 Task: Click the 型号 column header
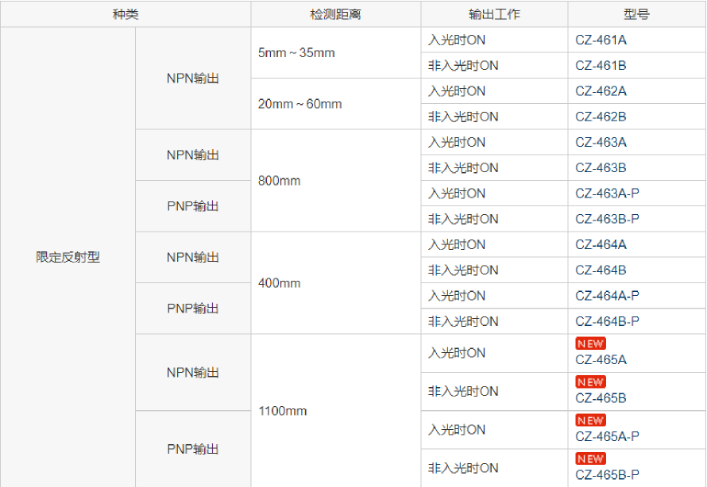(636, 14)
